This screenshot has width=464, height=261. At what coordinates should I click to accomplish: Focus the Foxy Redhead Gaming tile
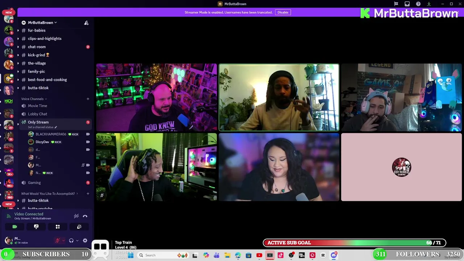pos(401,167)
